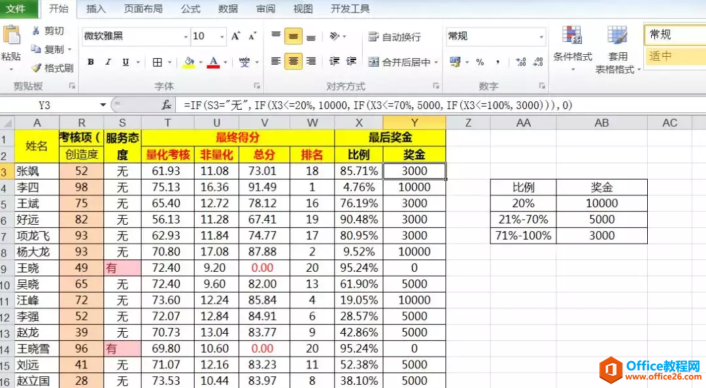
Task: Select column header Y
Action: pyautogui.click(x=414, y=122)
